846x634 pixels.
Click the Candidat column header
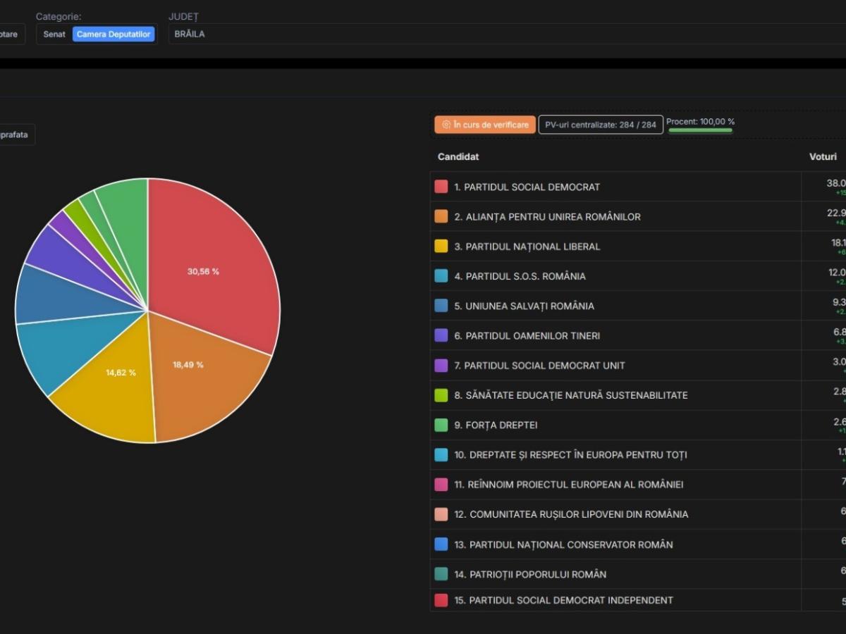(x=458, y=156)
